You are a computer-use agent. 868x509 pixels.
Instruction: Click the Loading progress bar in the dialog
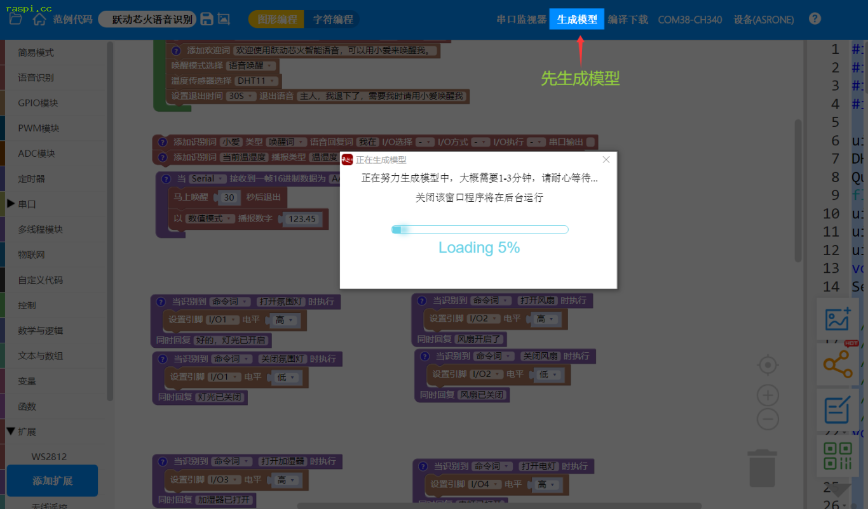tap(480, 229)
